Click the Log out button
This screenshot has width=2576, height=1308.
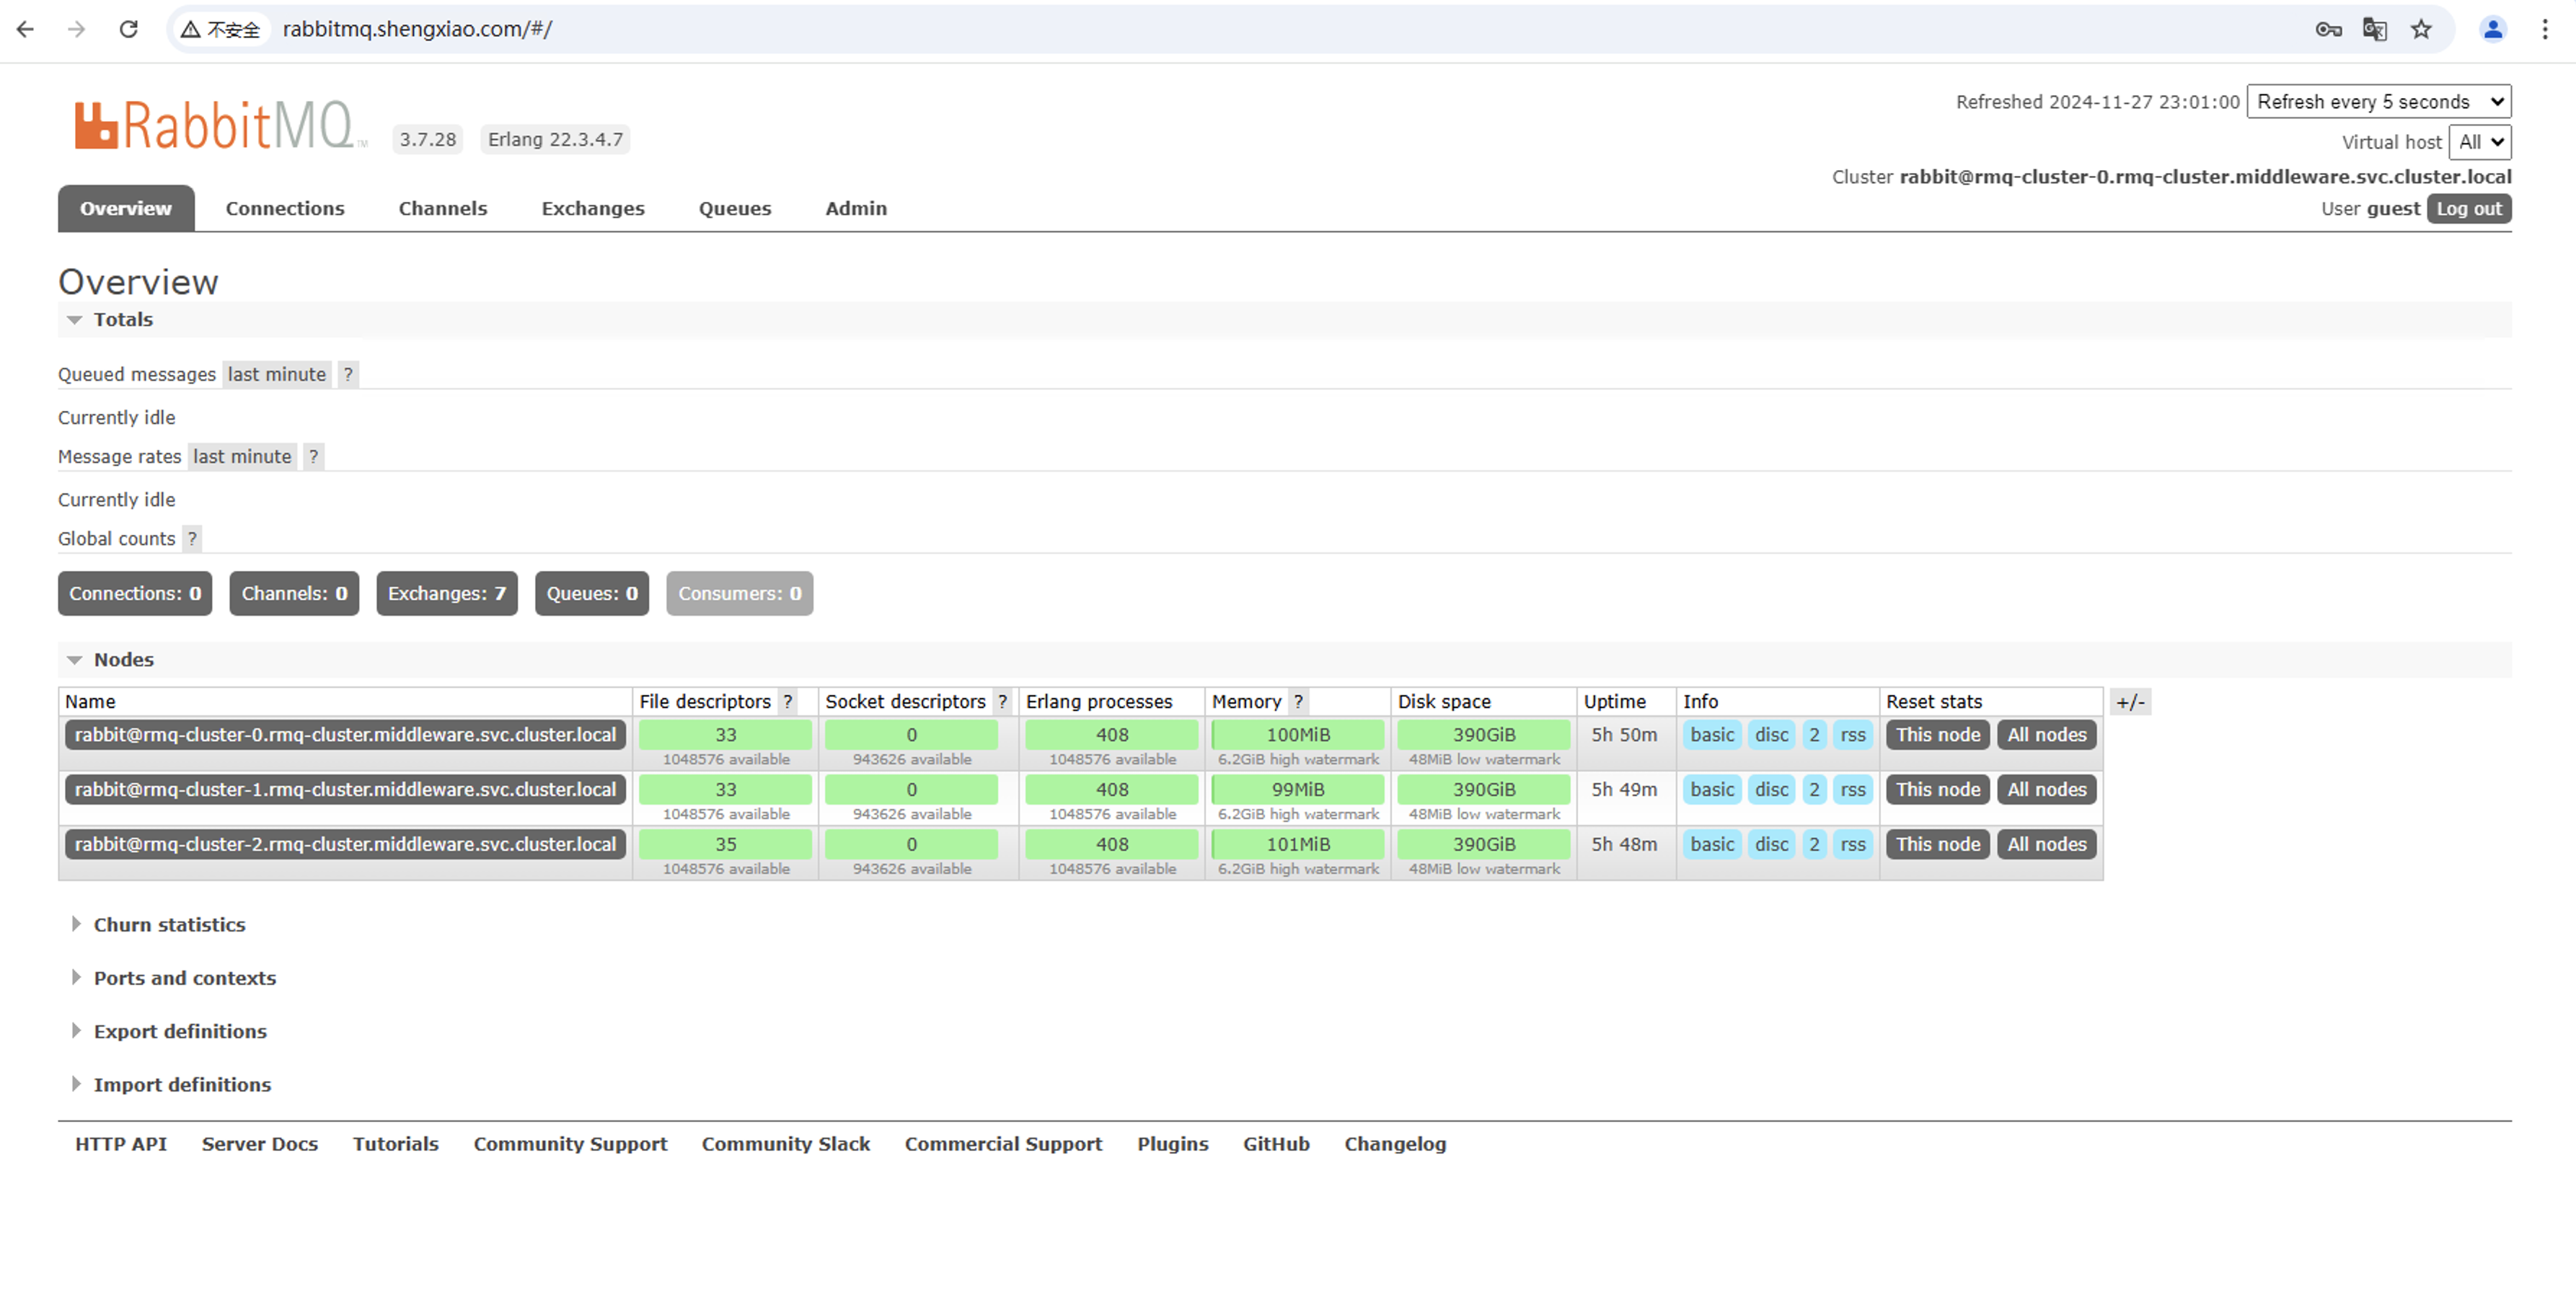click(x=2468, y=208)
